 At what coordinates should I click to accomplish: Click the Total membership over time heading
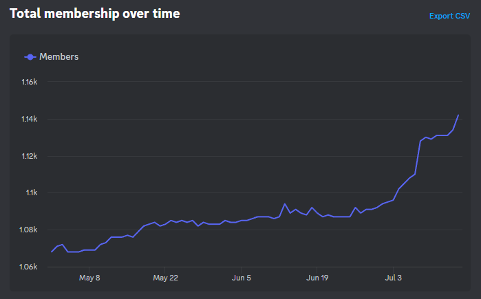click(x=94, y=13)
